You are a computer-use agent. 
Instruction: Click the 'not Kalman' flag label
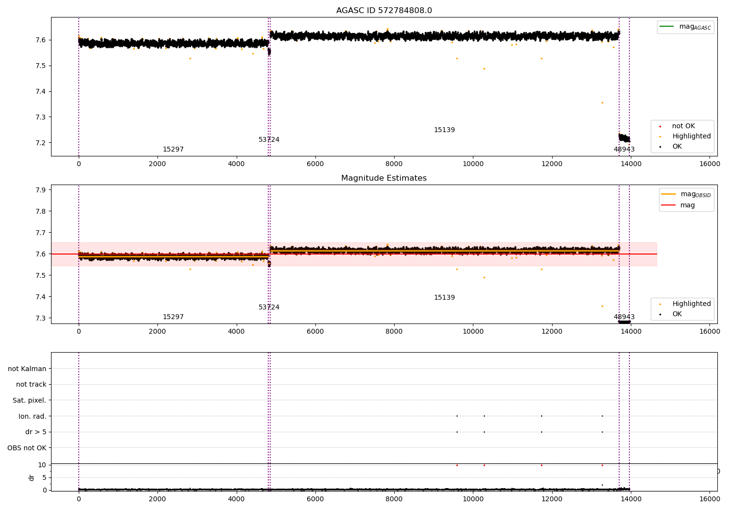tap(27, 369)
